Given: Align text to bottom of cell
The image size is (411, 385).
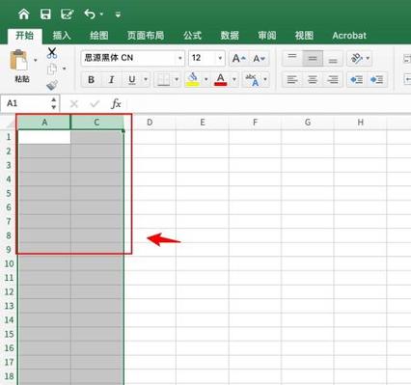Looking at the screenshot, I should click(x=333, y=59).
